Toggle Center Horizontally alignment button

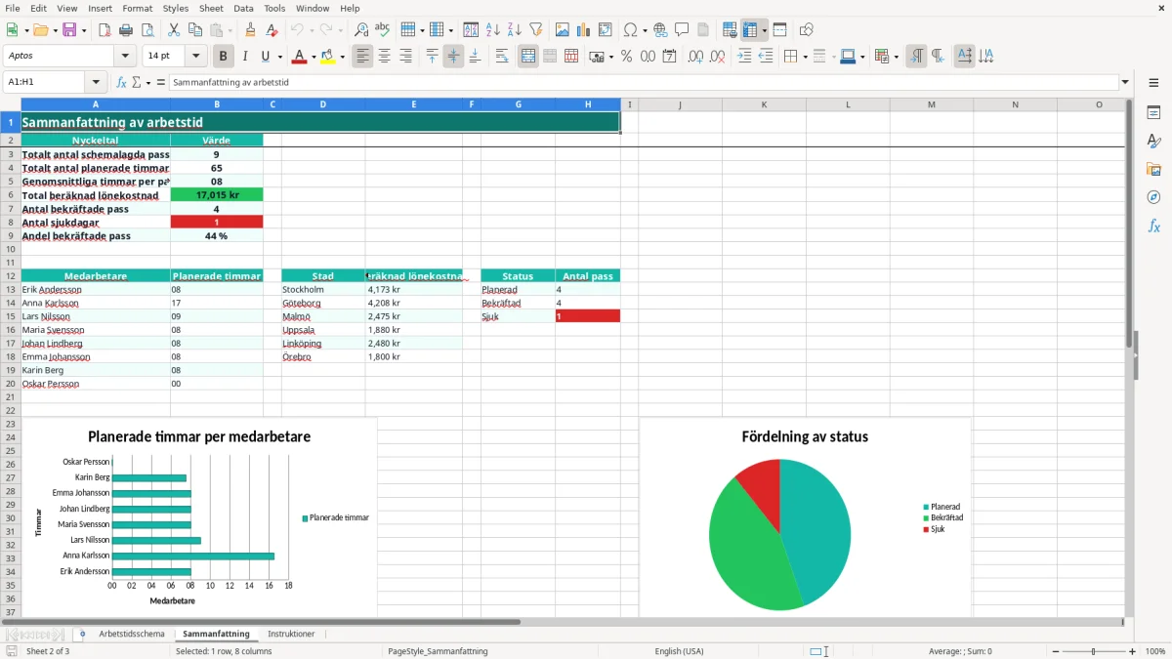pyautogui.click(x=384, y=57)
